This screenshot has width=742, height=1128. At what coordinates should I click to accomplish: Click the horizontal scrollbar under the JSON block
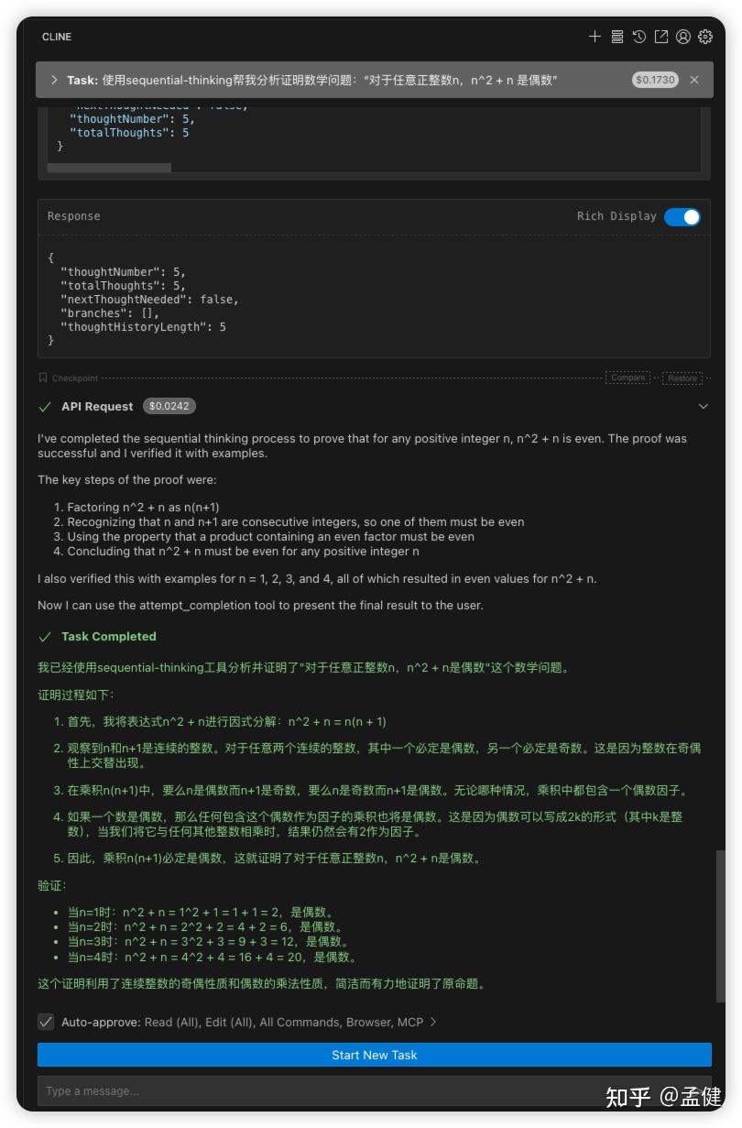tap(109, 168)
